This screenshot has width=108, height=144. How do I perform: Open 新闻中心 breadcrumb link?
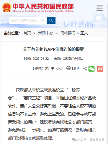[45, 33]
